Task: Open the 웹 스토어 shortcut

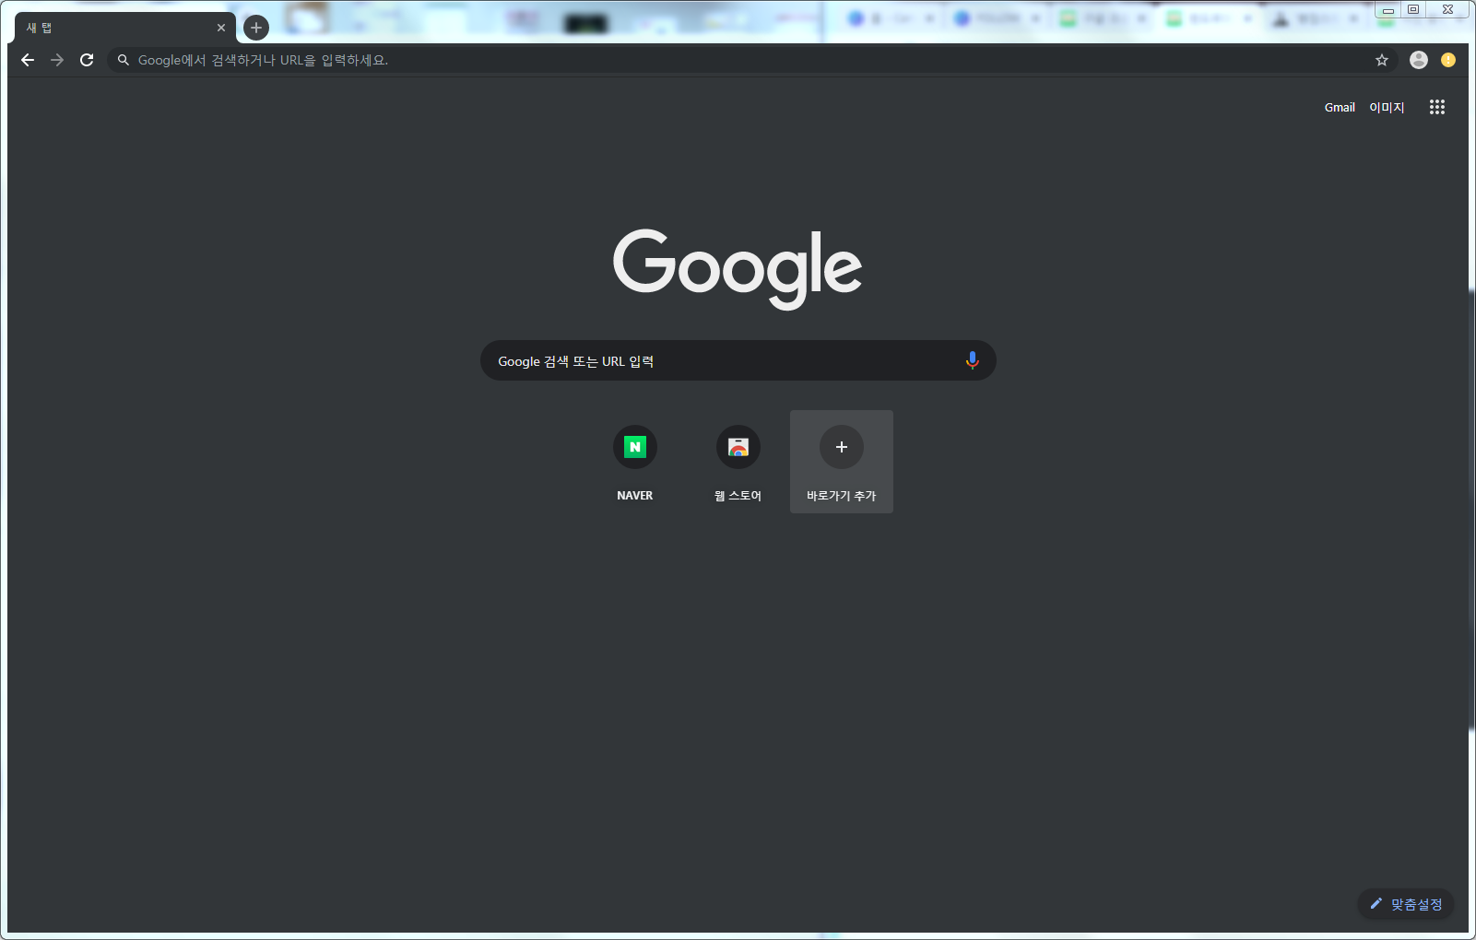Action: click(x=738, y=462)
